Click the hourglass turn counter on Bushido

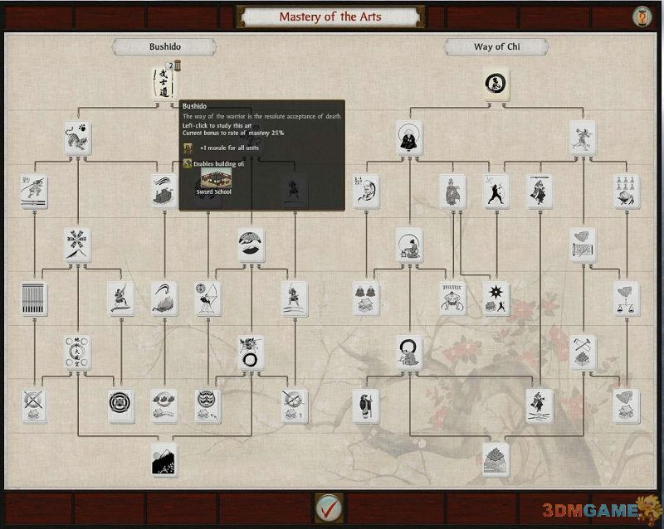coord(178,66)
